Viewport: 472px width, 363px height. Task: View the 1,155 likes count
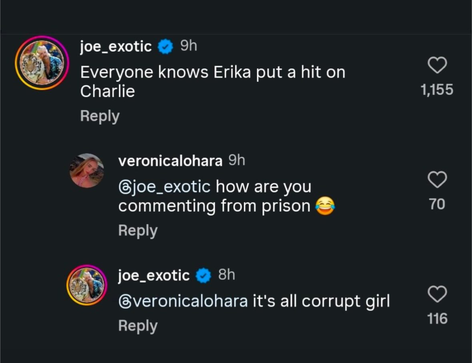coord(437,90)
